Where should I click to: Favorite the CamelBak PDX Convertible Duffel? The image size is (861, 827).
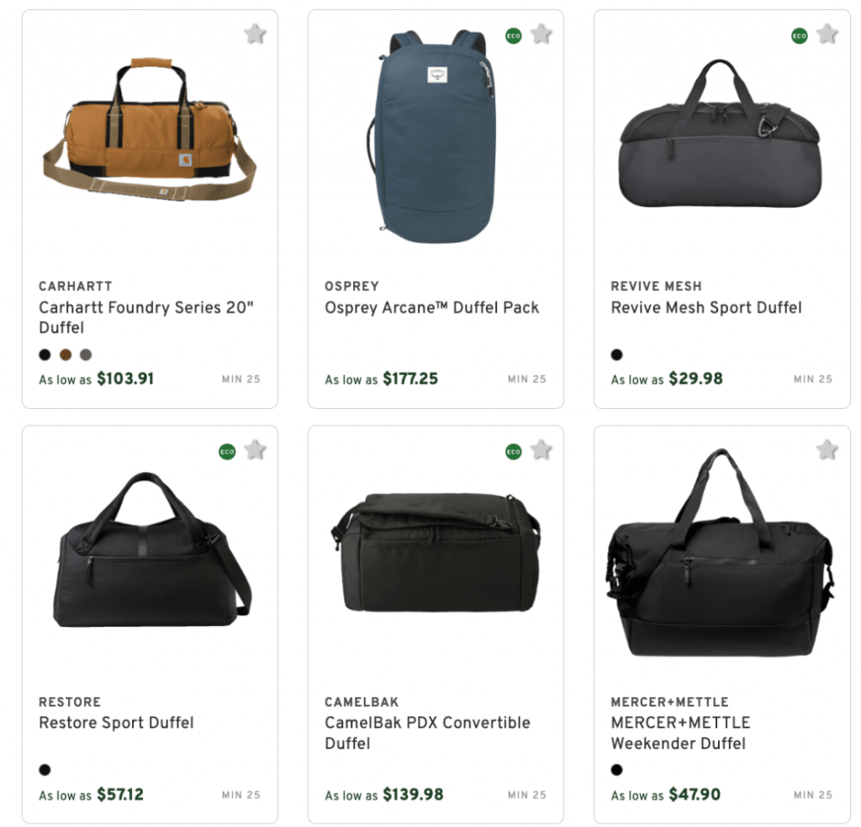coord(541,449)
